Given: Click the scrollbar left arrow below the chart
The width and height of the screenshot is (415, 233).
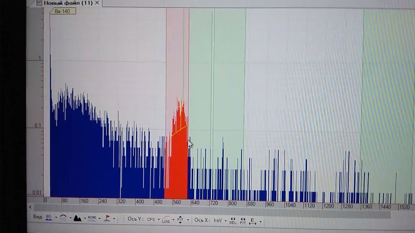Looking at the screenshot, I should 30,207.
